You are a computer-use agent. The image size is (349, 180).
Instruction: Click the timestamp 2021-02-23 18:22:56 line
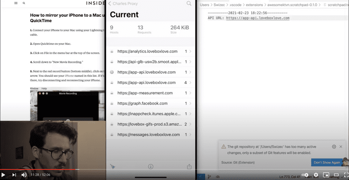click(x=247, y=13)
